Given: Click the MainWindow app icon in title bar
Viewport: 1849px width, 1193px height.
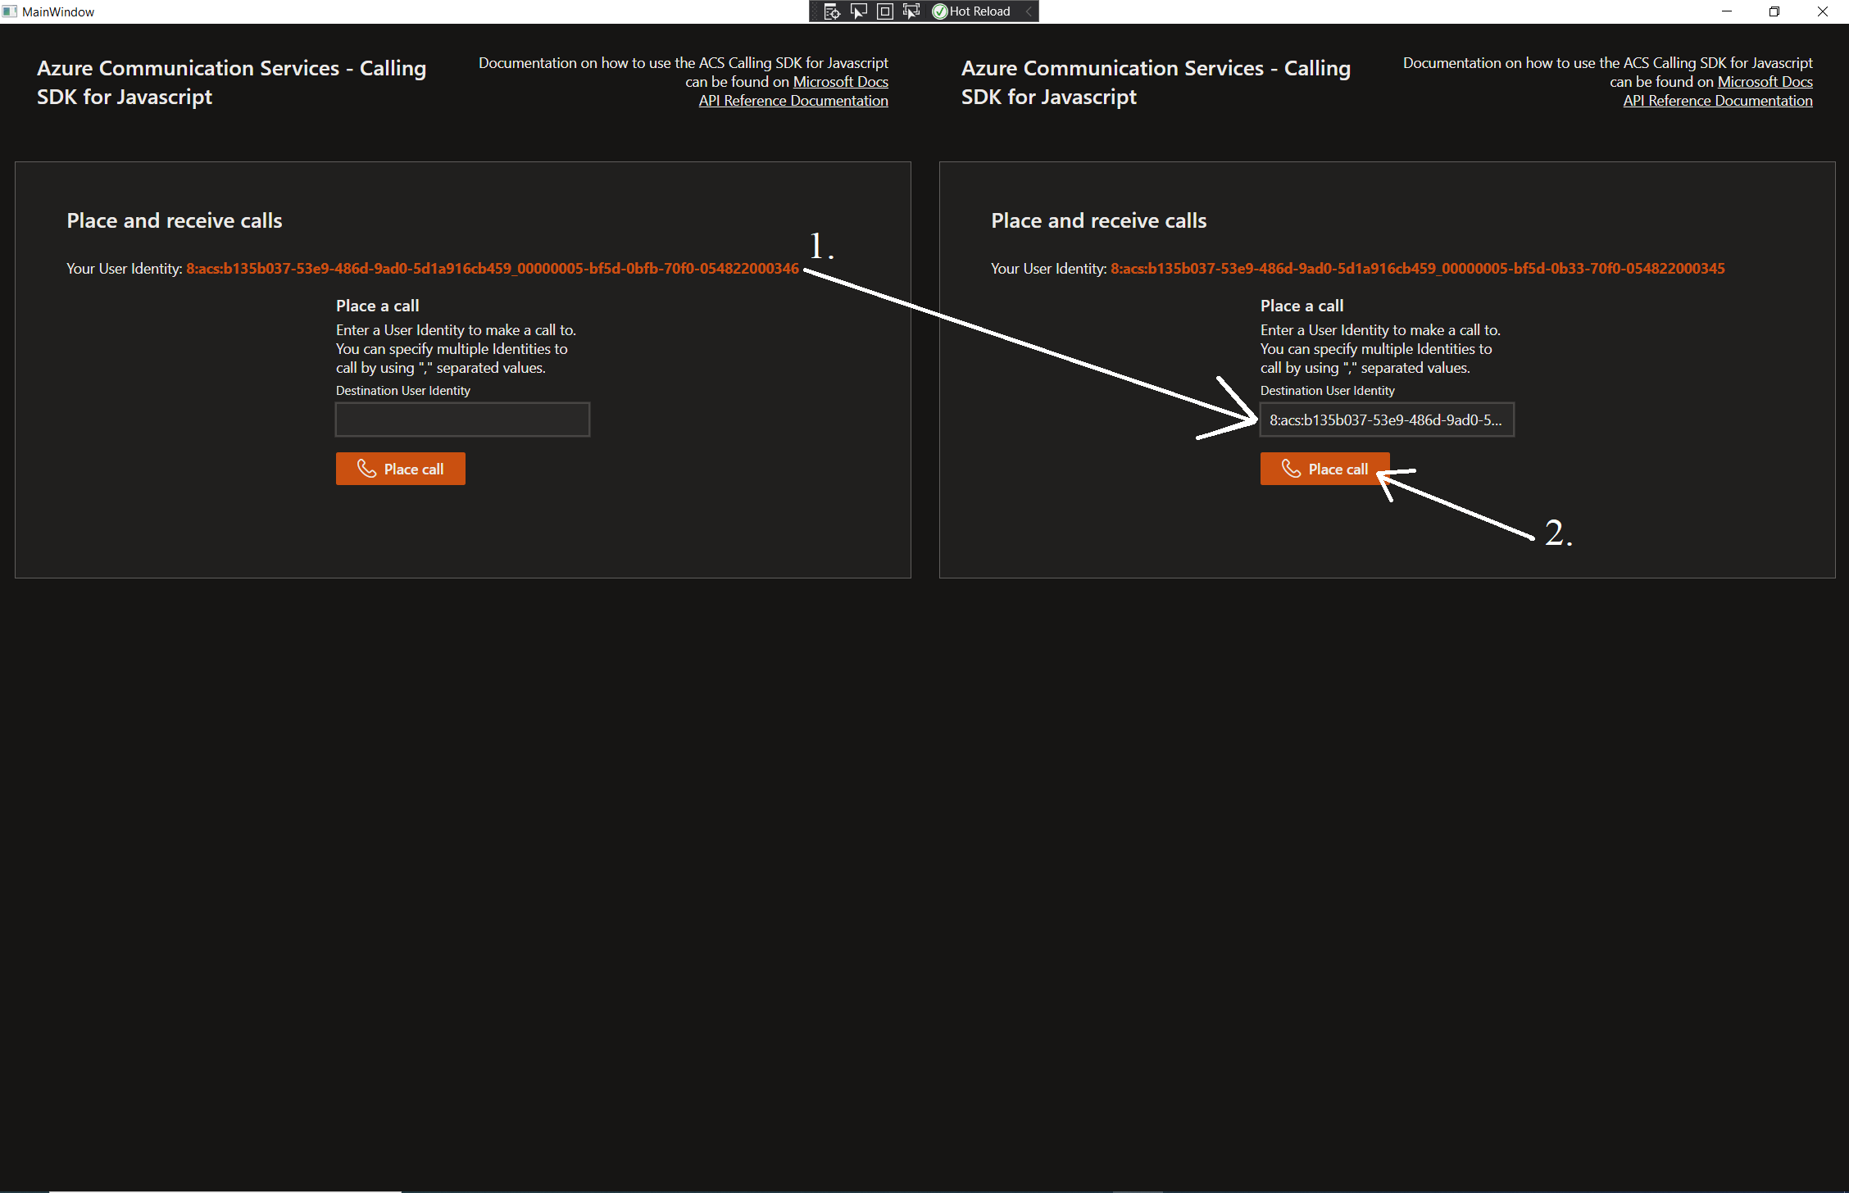Looking at the screenshot, I should (x=9, y=11).
